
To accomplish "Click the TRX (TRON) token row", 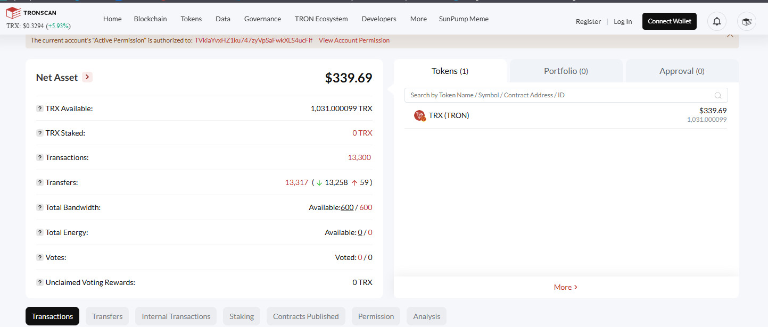I will click(566, 115).
